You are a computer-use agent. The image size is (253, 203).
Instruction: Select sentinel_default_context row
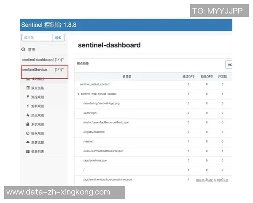click(153, 84)
